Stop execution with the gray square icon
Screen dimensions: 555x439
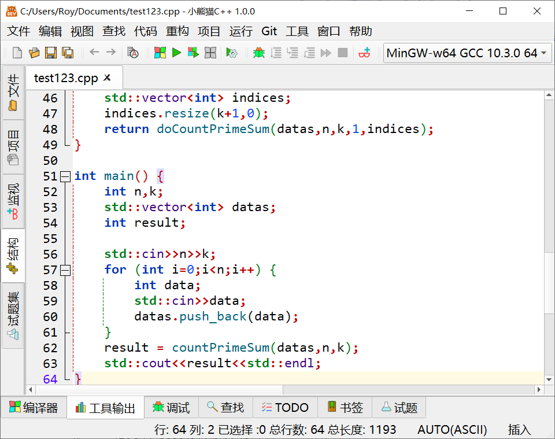click(343, 53)
